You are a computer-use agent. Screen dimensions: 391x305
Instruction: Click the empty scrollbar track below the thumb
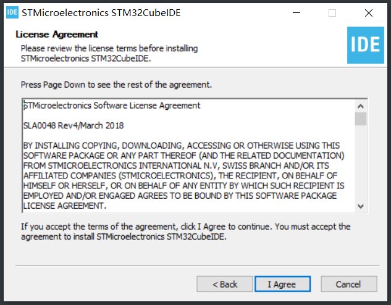361,163
